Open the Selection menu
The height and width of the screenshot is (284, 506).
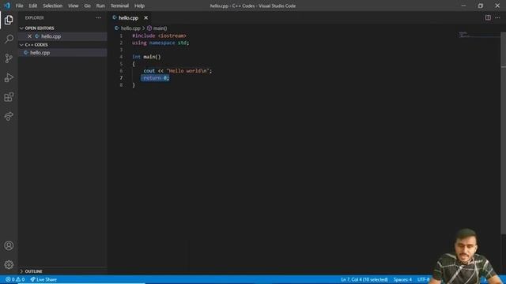[x=53, y=6]
